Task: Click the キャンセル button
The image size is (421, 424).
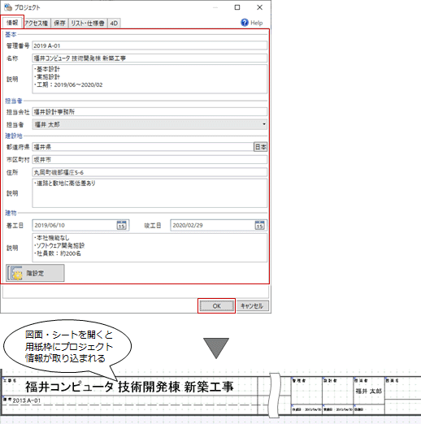Action: click(252, 306)
